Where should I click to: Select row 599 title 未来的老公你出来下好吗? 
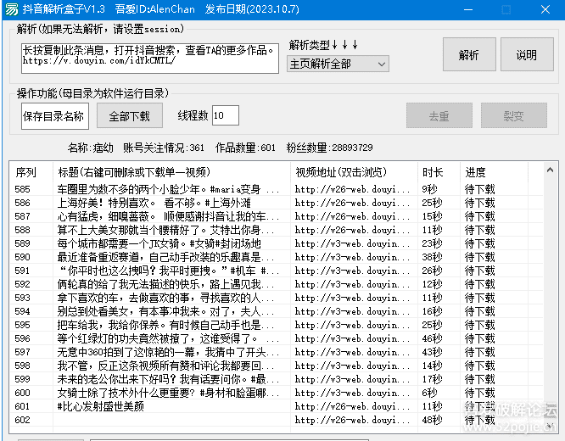[168, 379]
